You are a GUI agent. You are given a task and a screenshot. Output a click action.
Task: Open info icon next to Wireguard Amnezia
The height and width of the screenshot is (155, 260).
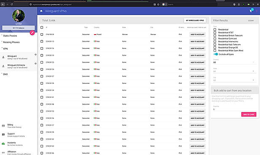35,64
